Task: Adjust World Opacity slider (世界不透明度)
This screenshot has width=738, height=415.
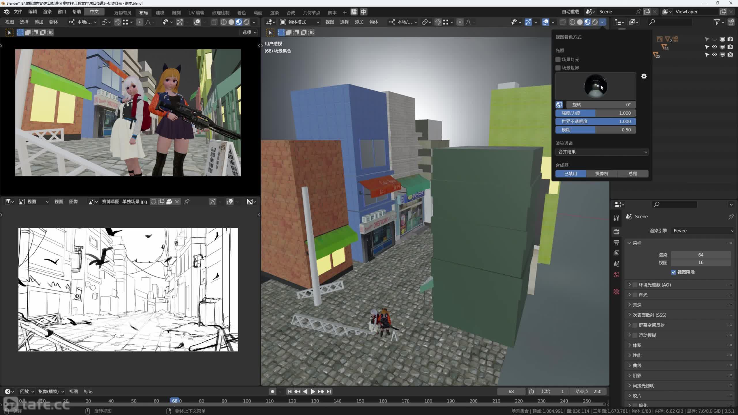Action: coord(596,121)
